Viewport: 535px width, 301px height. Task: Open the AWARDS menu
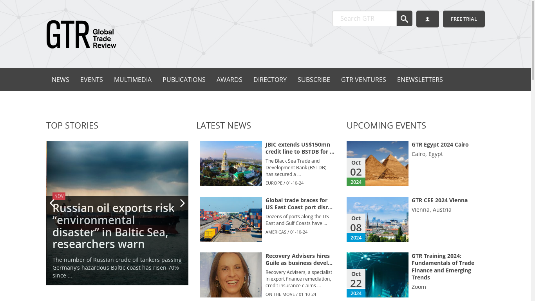[x=230, y=80]
